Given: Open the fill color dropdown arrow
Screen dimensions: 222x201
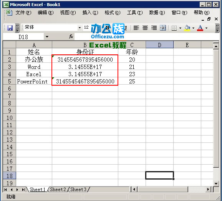Looking at the screenshot, I should click(194, 28).
